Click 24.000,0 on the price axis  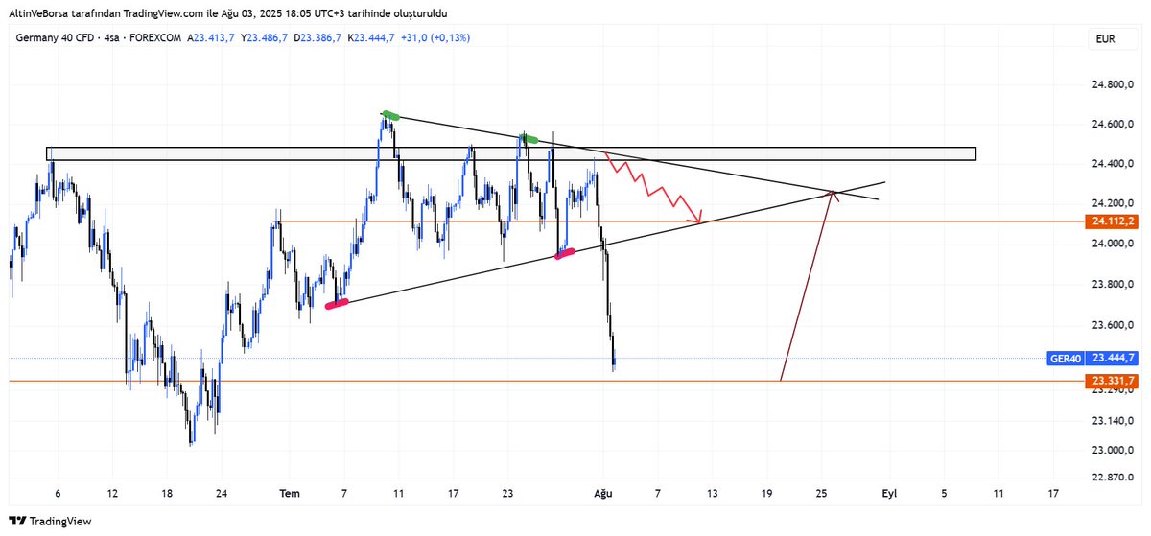point(1114,244)
